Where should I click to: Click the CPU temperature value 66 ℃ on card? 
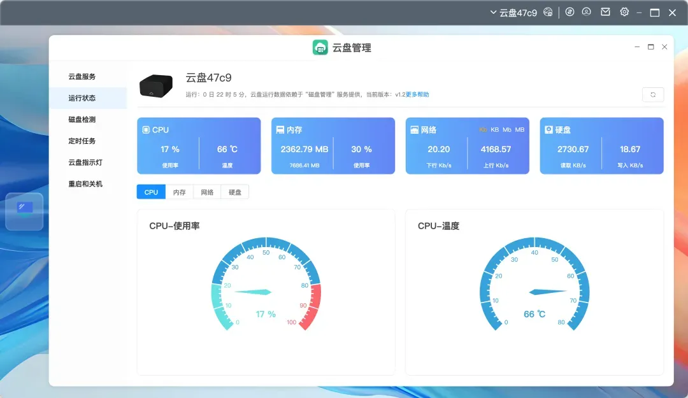pyautogui.click(x=227, y=150)
